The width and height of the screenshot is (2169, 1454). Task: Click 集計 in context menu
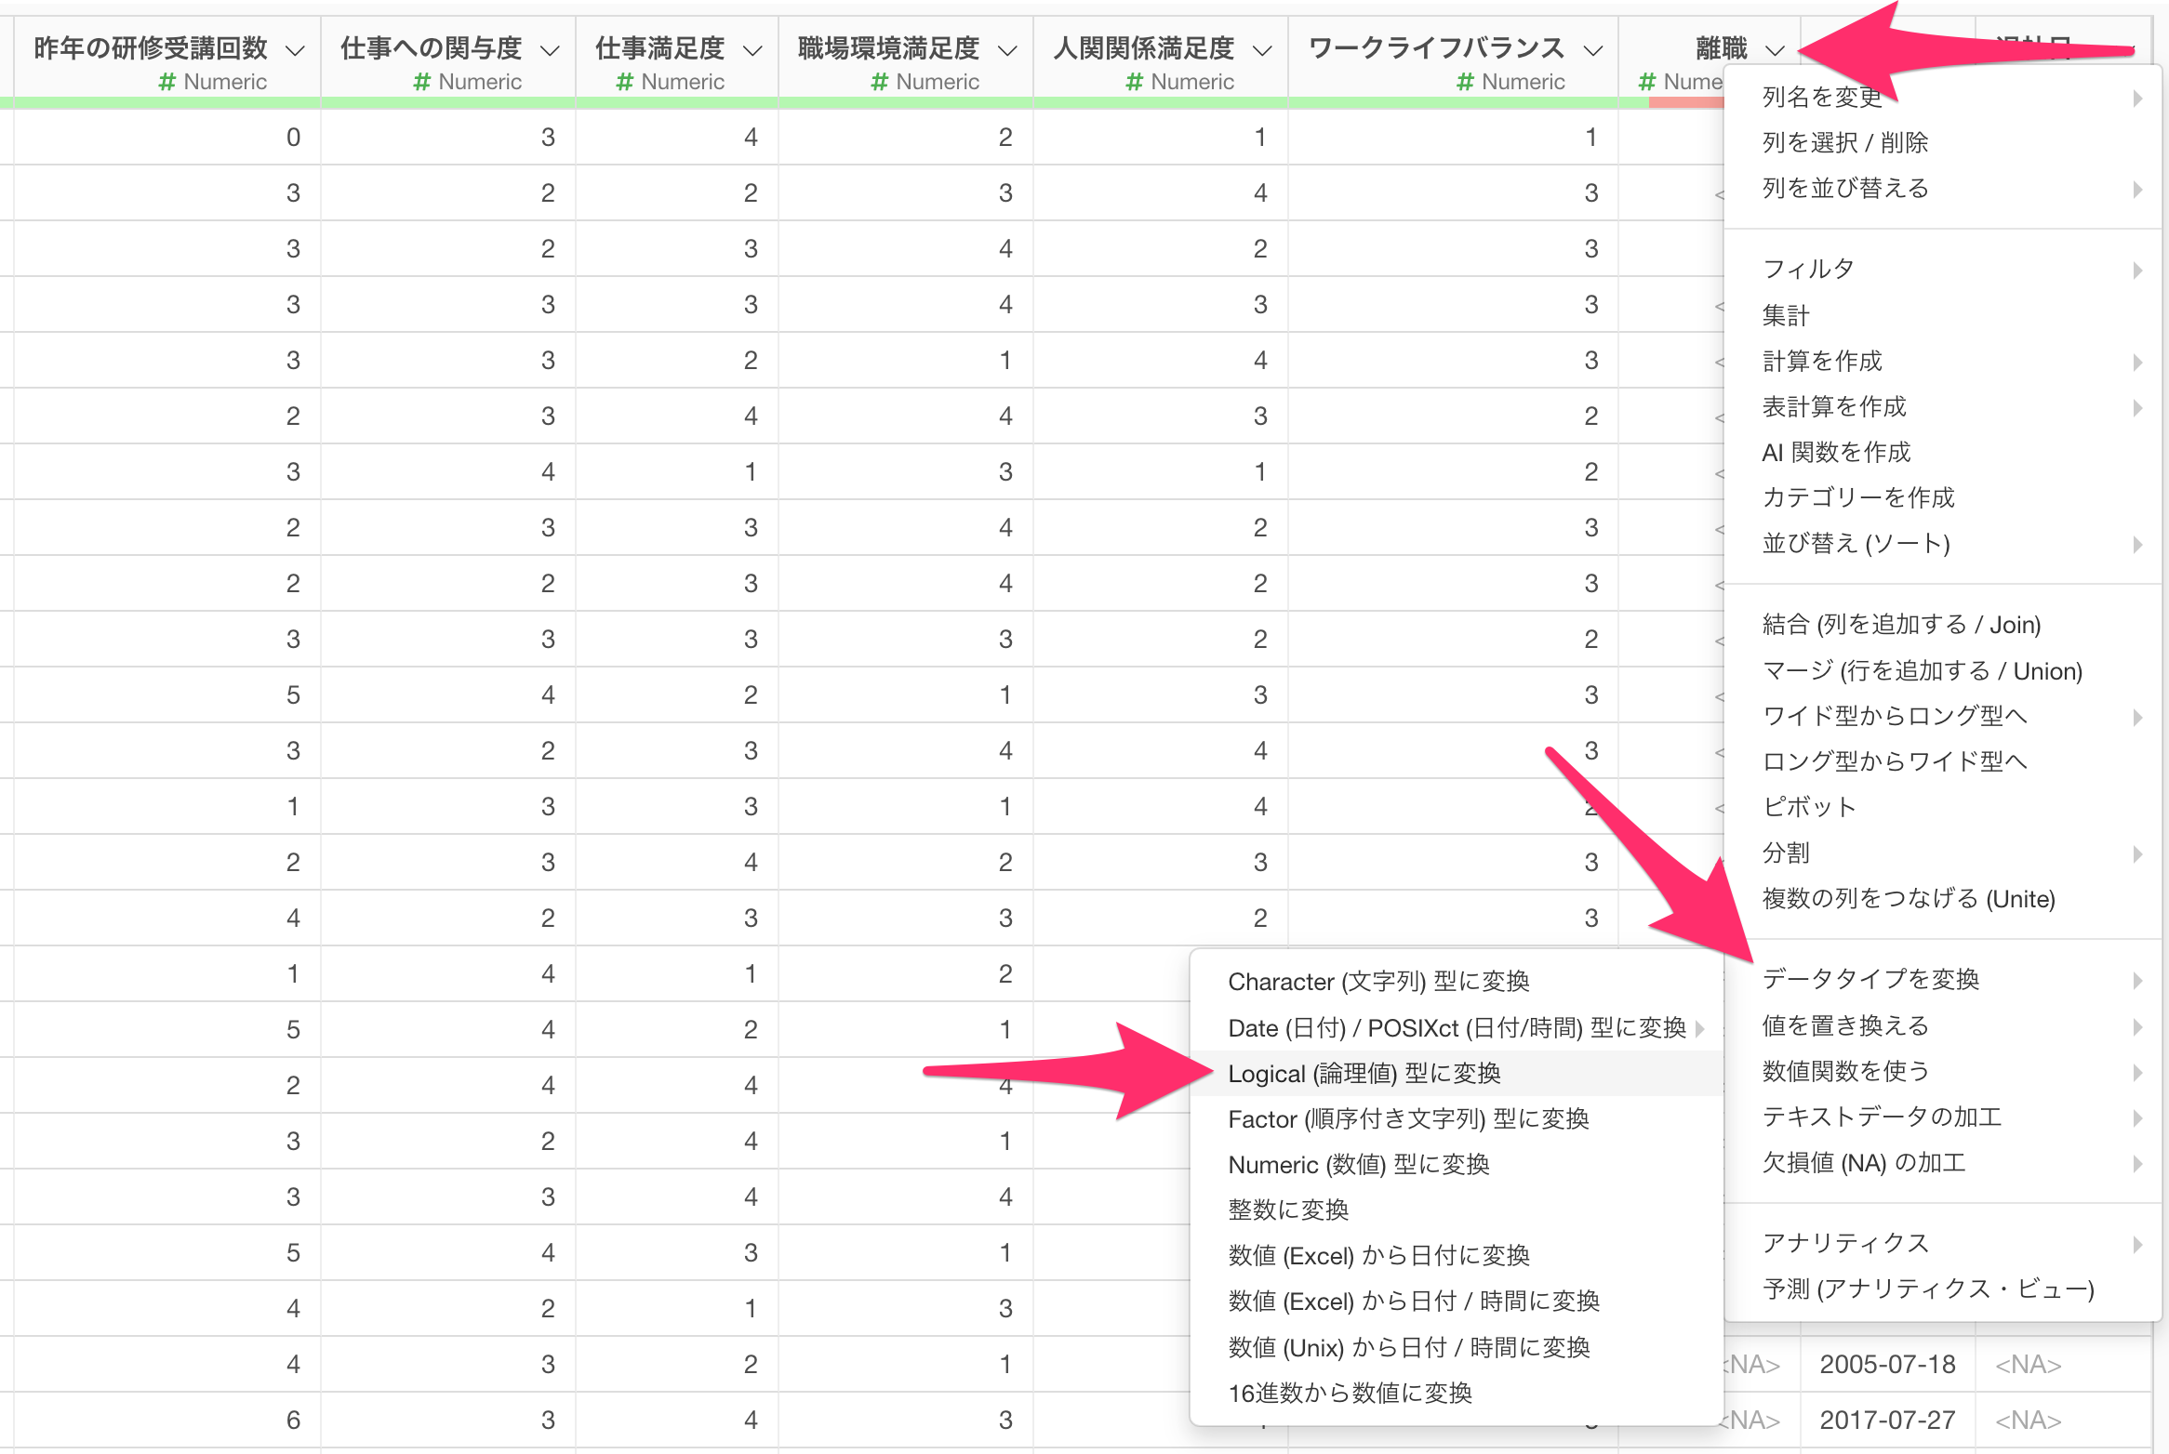(1786, 315)
